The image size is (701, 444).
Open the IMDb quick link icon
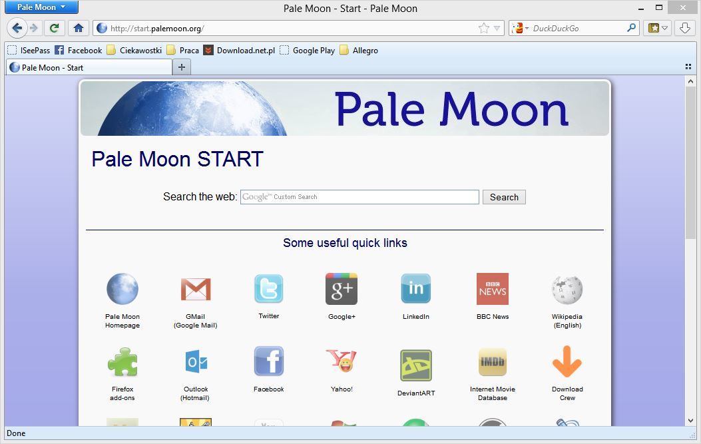click(x=493, y=361)
